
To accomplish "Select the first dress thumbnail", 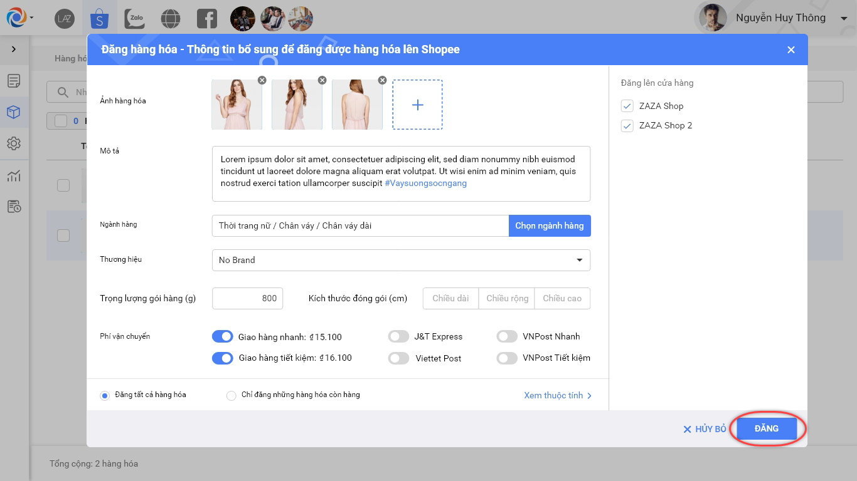I will click(237, 105).
